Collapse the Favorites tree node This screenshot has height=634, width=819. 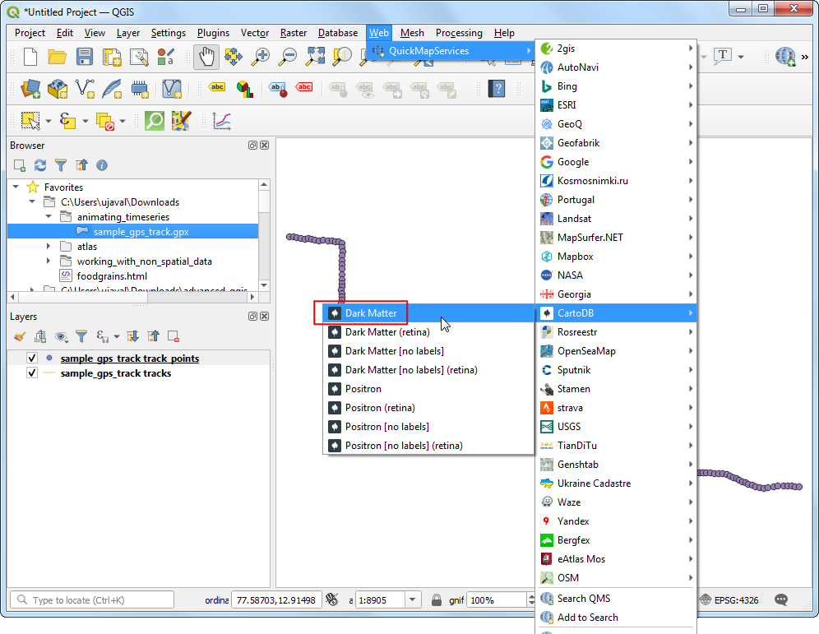(16, 187)
